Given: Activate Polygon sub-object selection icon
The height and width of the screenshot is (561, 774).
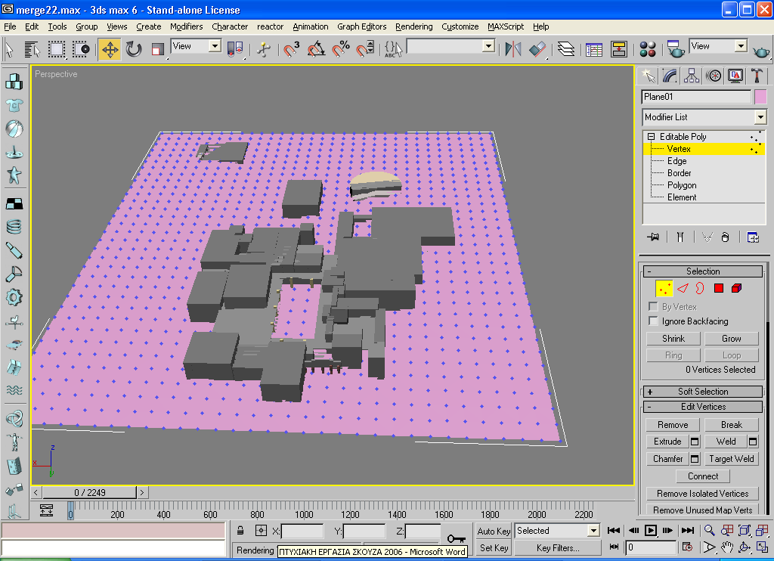Looking at the screenshot, I should 719,288.
